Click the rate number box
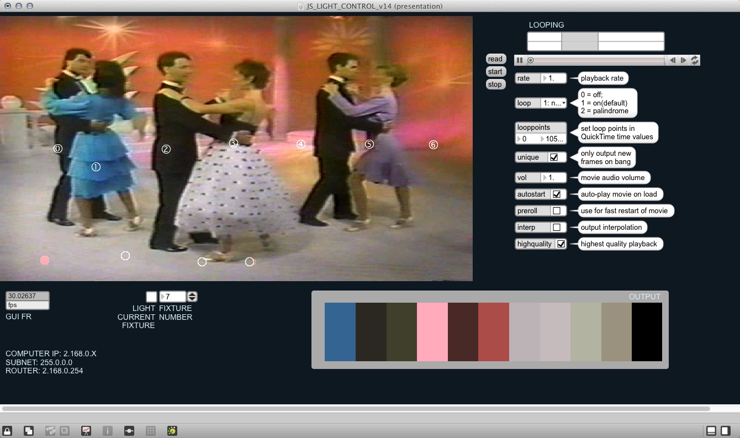The image size is (740, 438). 554,78
